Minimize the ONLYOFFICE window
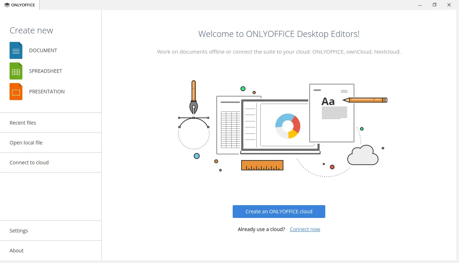Screen dimensions: 459x263 [x=420, y=5]
